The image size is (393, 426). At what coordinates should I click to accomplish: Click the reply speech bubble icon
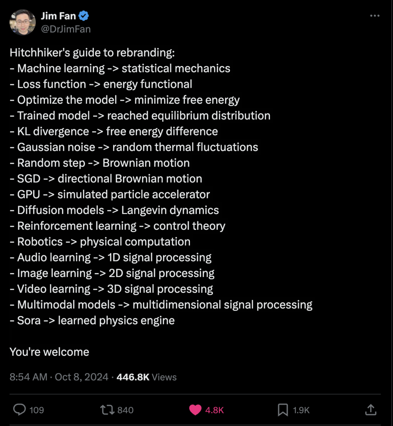(x=20, y=410)
